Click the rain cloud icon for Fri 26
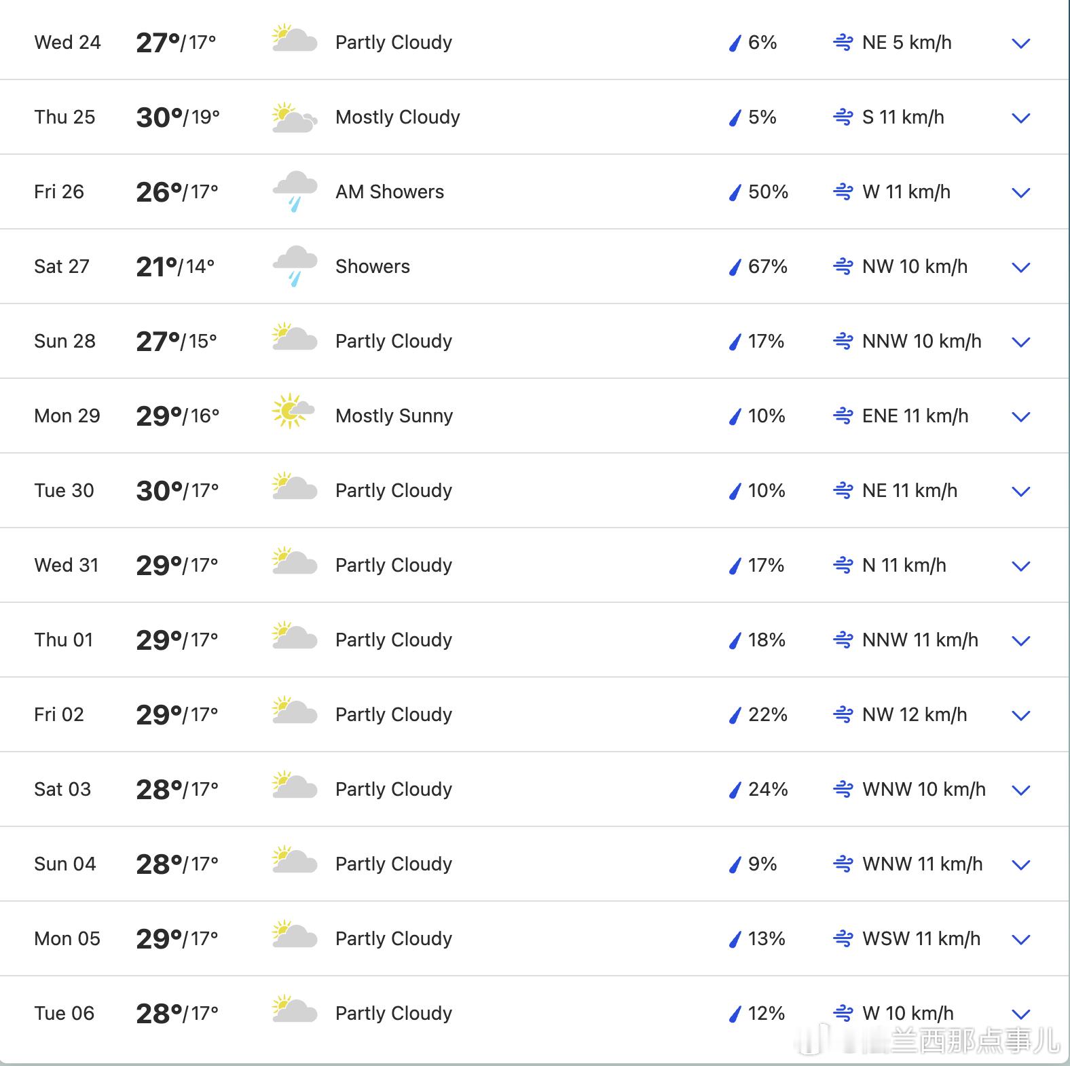The image size is (1070, 1066). pyautogui.click(x=294, y=191)
